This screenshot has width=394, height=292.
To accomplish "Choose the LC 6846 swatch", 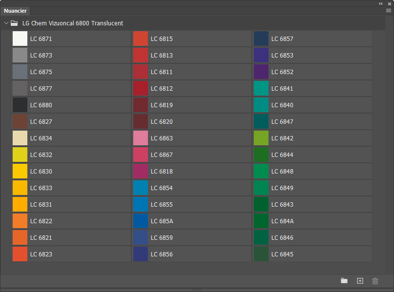I will tap(261, 237).
